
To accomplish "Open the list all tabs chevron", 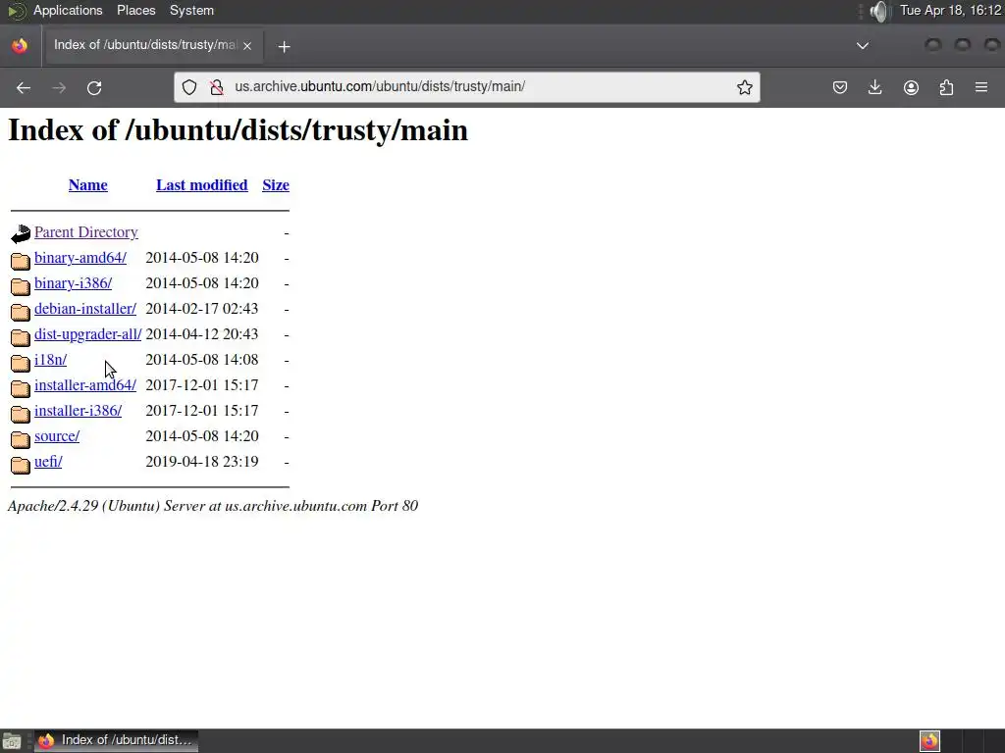I will click(x=863, y=45).
